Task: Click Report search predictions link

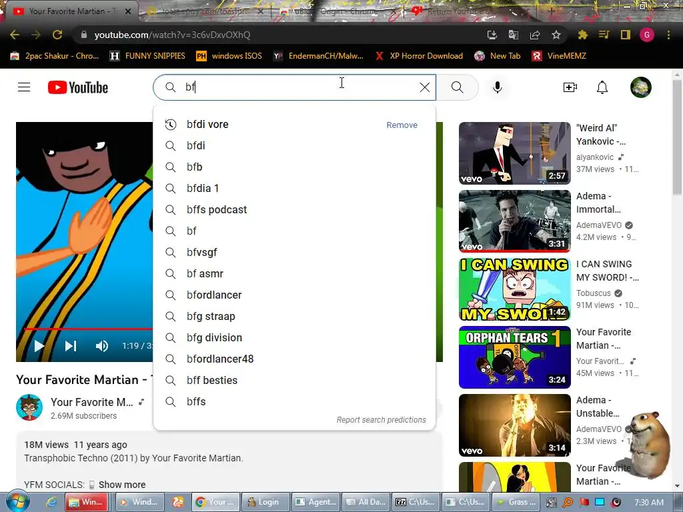Action: coord(381,420)
